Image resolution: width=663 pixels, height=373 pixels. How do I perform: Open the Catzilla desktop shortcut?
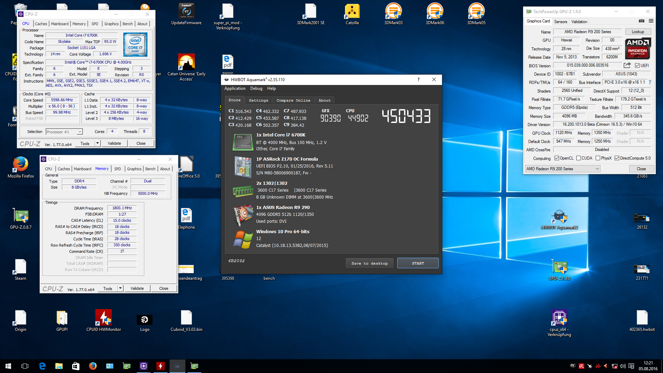pos(352,14)
